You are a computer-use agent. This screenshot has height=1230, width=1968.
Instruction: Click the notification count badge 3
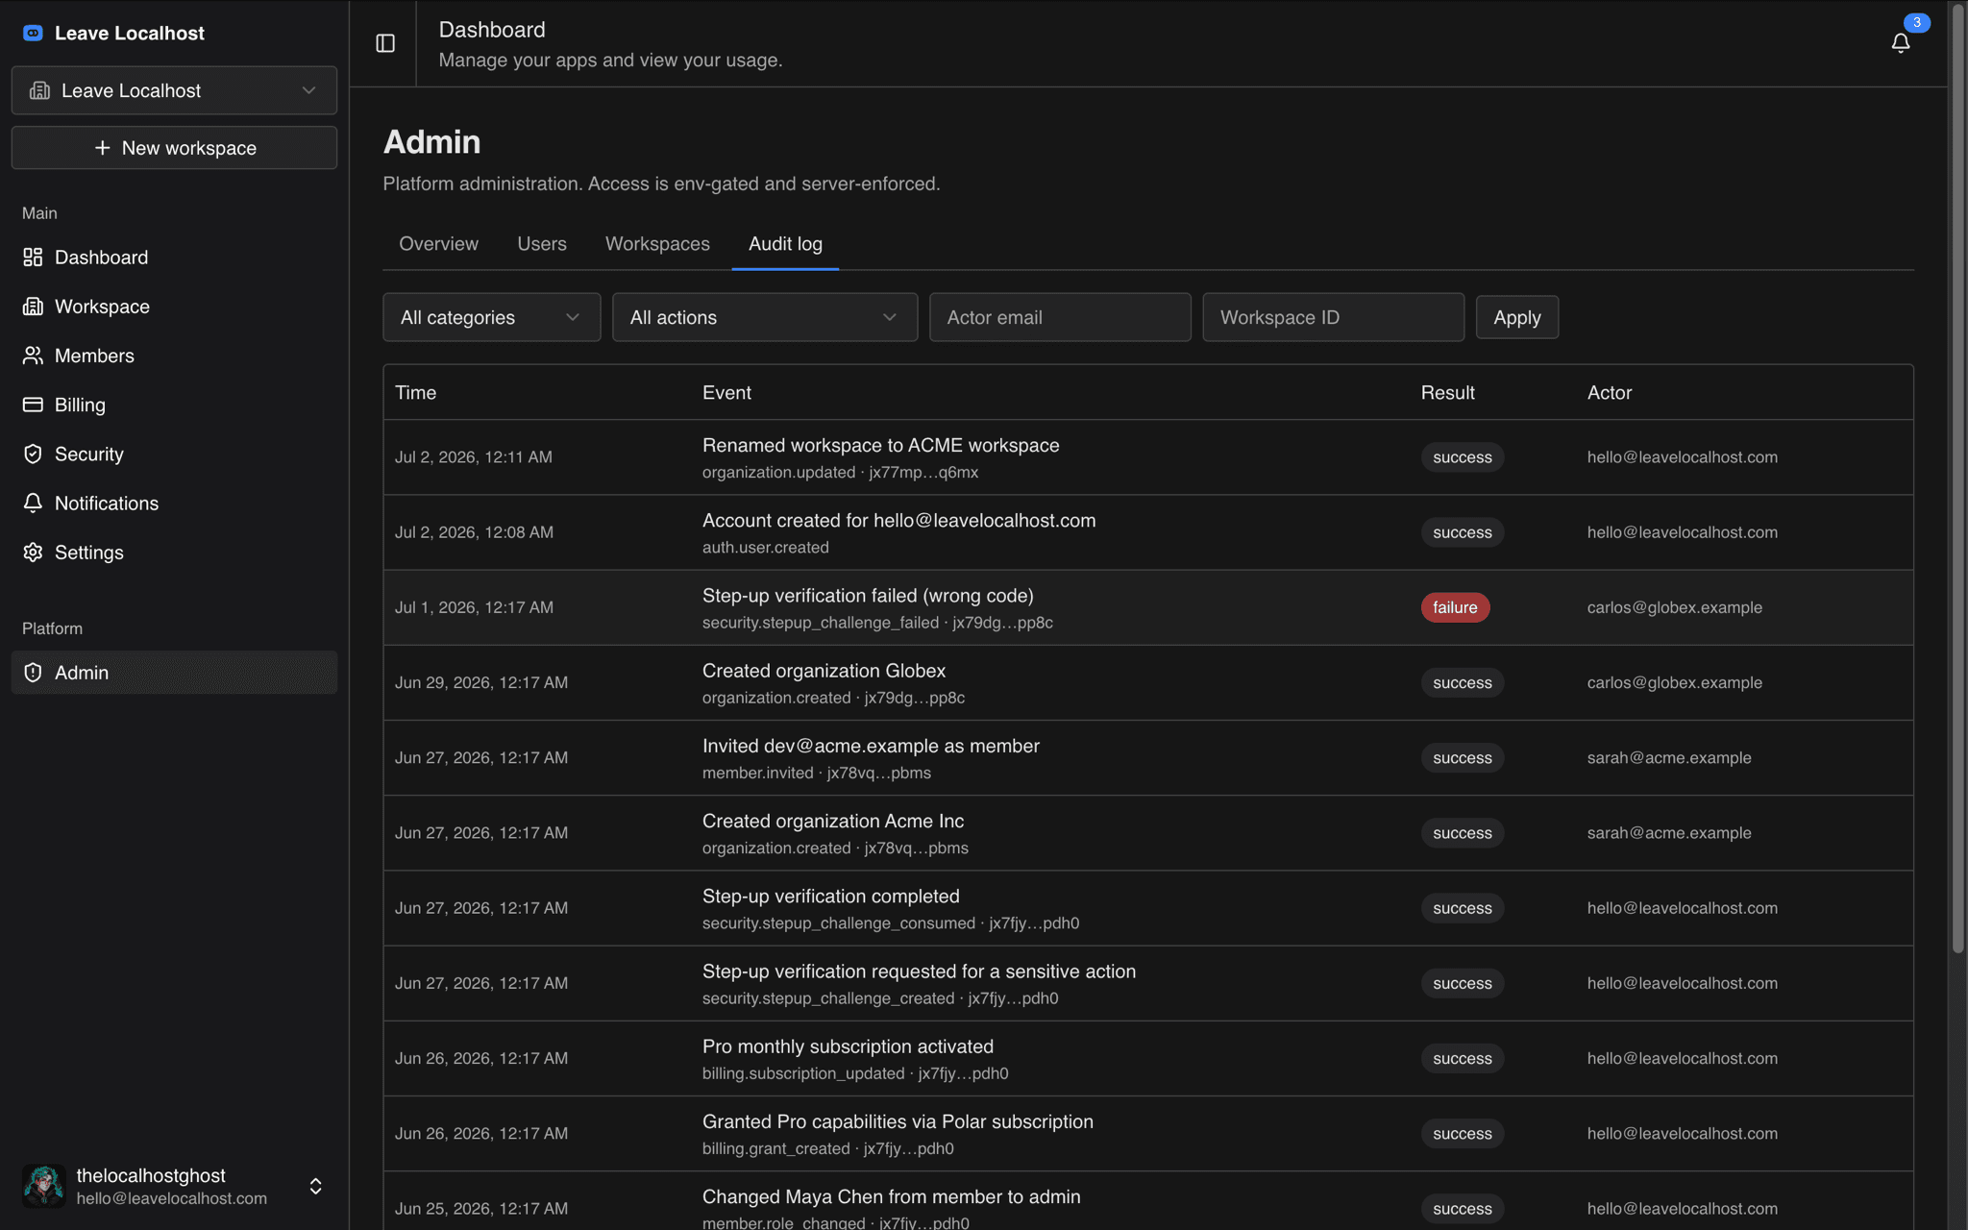click(1916, 22)
